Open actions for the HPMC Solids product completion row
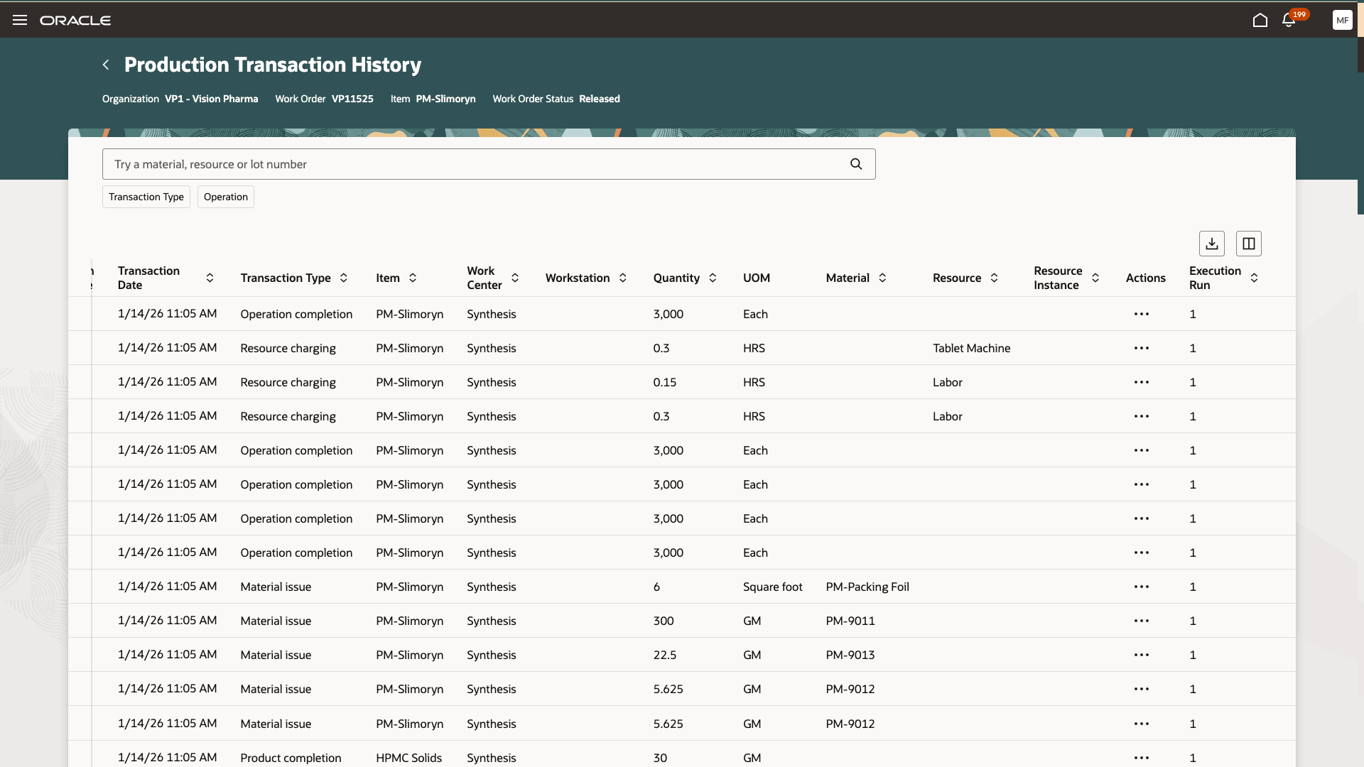This screenshot has width=1364, height=767. pos(1141,758)
